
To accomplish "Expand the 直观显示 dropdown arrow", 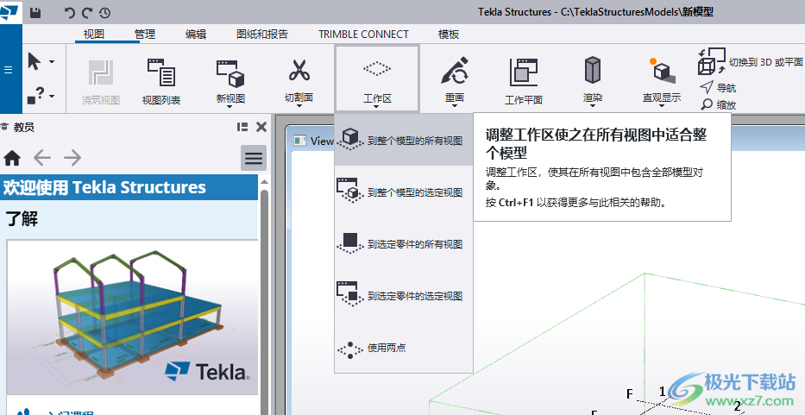I will tap(661, 106).
